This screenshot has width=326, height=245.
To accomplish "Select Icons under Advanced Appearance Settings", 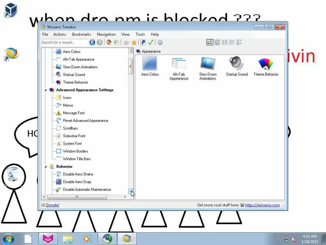I will pyautogui.click(x=67, y=98).
